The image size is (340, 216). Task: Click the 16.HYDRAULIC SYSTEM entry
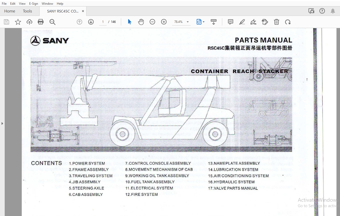pos(231,182)
